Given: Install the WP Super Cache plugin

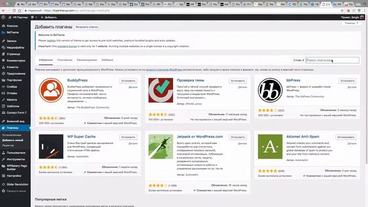Looking at the screenshot, I should [128, 137].
